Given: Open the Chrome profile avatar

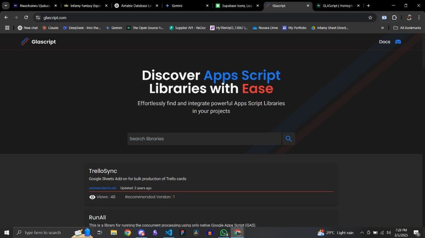Looking at the screenshot, I should [409, 18].
